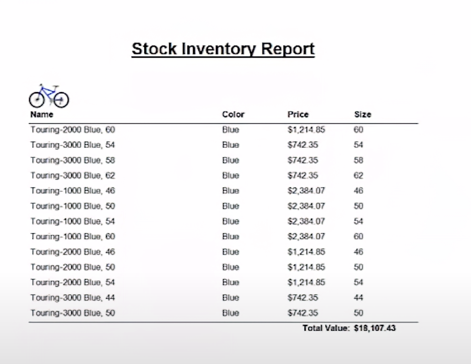This screenshot has width=471, height=364.
Task: Click the Total Value label
Action: click(x=326, y=328)
